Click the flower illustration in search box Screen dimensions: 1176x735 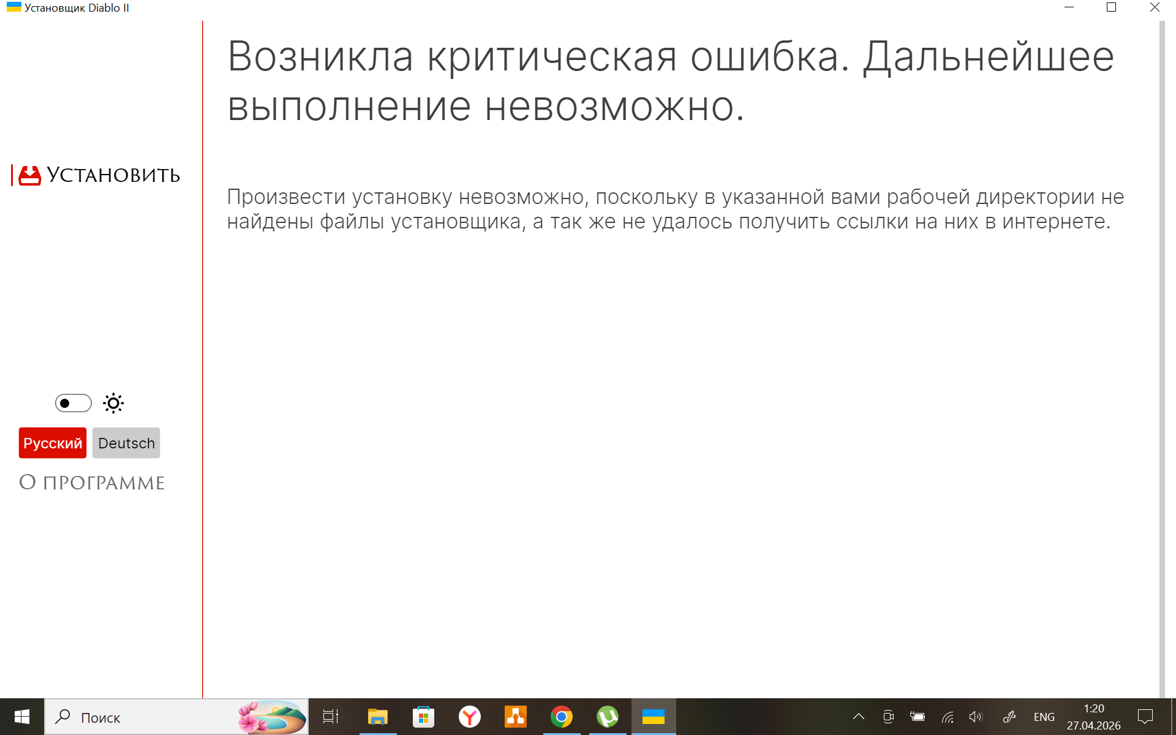pyautogui.click(x=271, y=717)
